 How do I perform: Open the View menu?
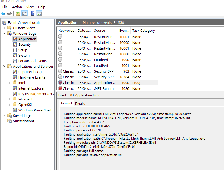[x=30, y=7]
